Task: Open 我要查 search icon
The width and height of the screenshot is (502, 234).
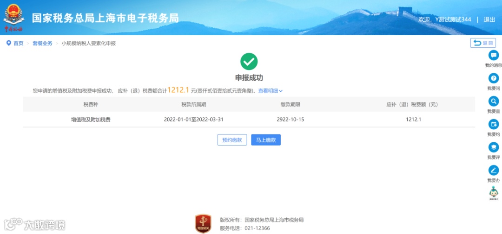Action: [x=493, y=101]
